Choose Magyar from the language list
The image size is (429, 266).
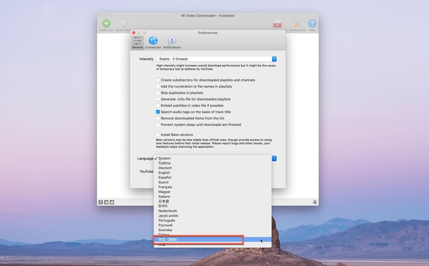(x=213, y=192)
